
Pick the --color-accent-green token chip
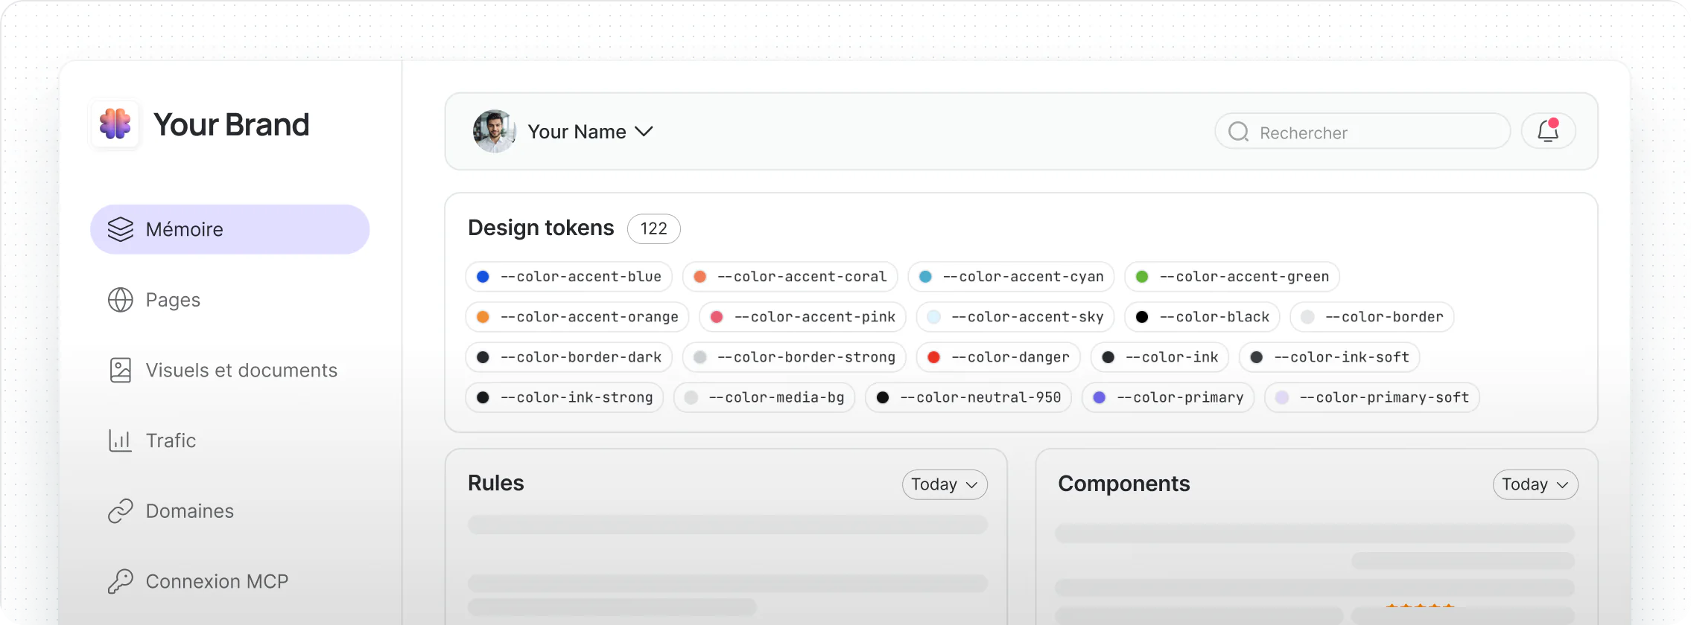[1232, 277]
